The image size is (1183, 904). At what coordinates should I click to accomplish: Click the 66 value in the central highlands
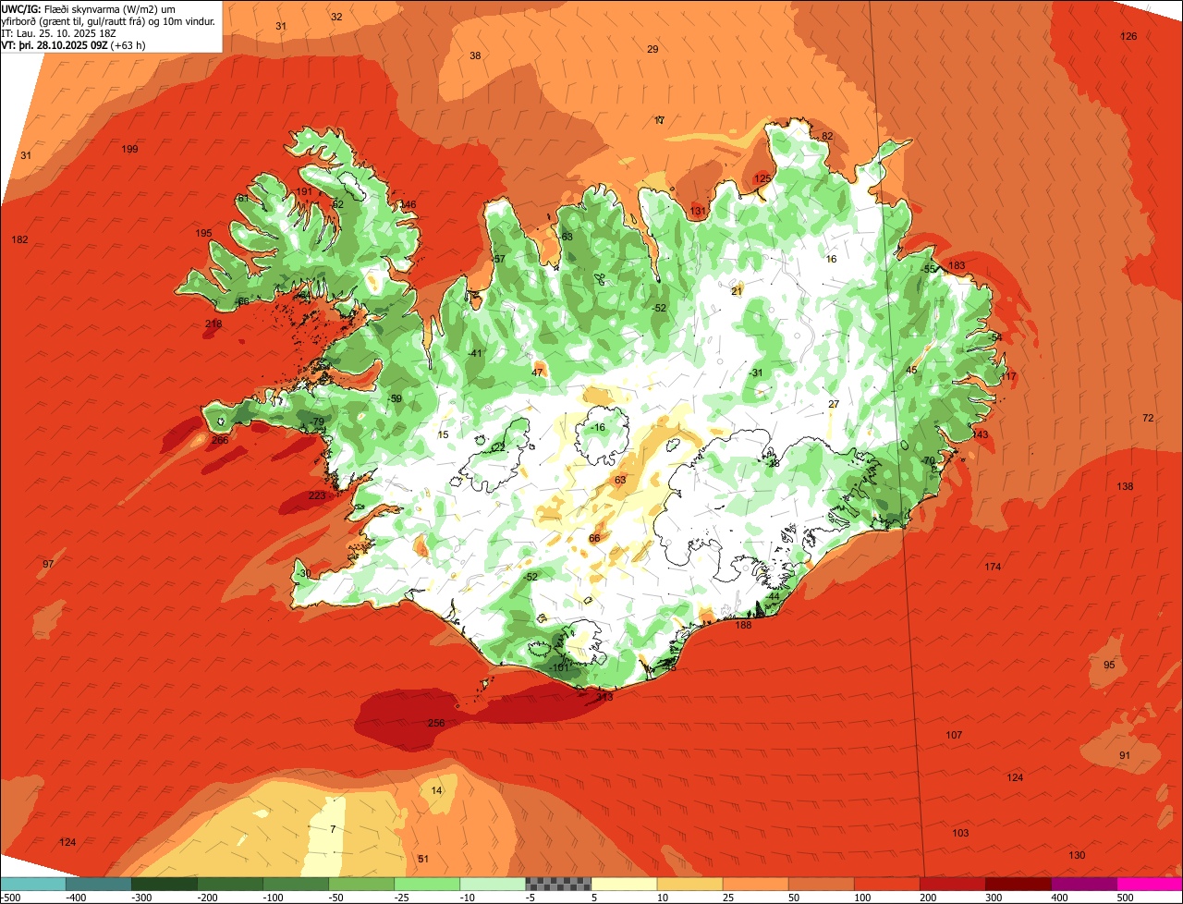pyautogui.click(x=594, y=538)
